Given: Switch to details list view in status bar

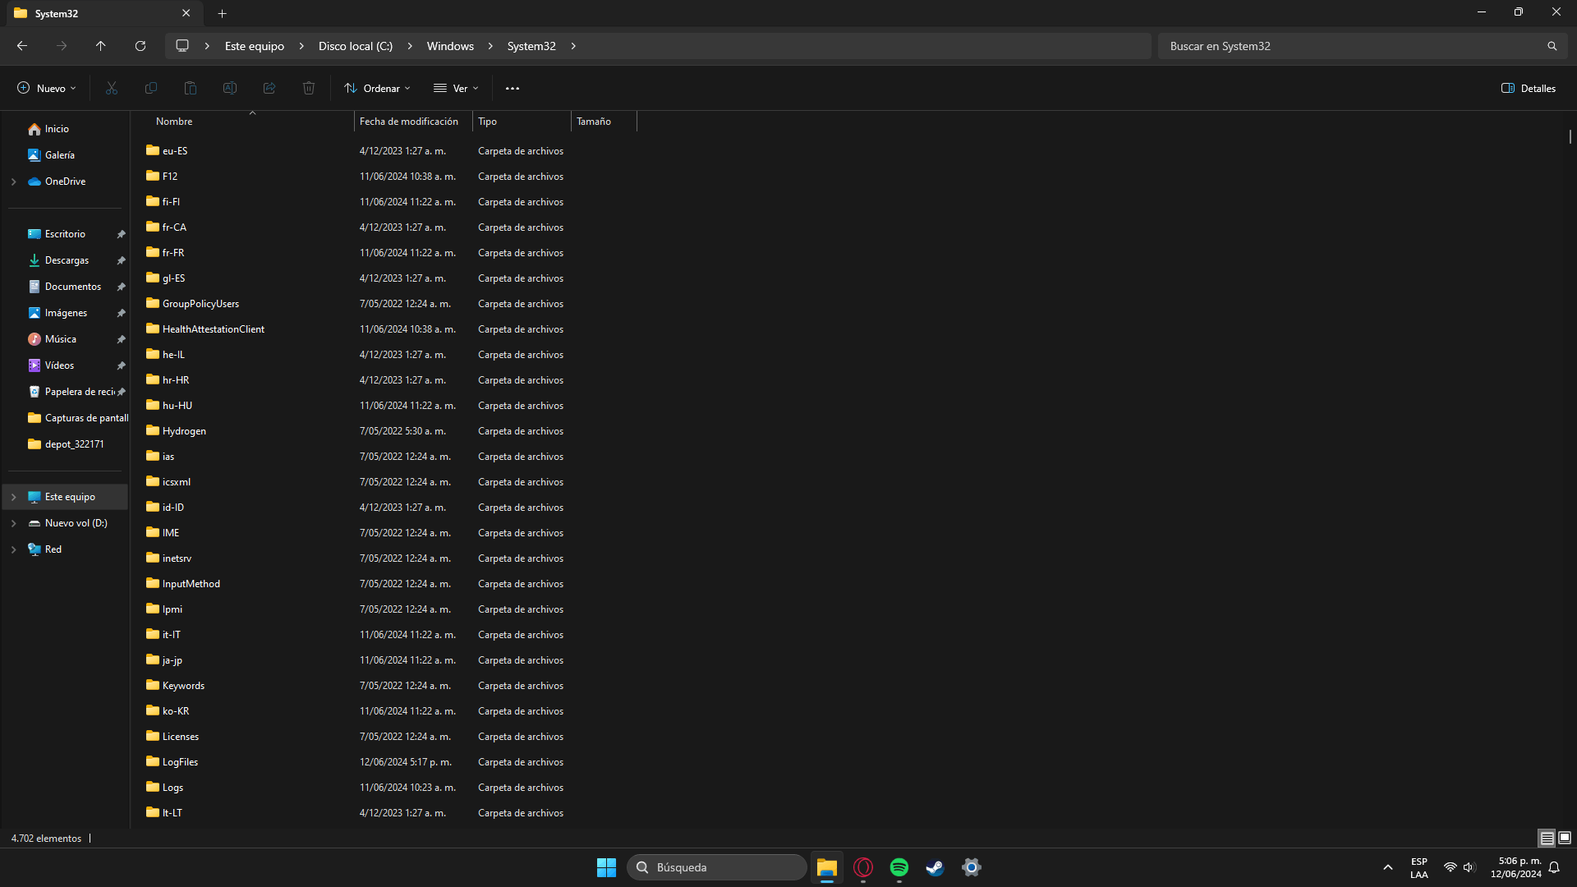Looking at the screenshot, I should pos(1547,838).
